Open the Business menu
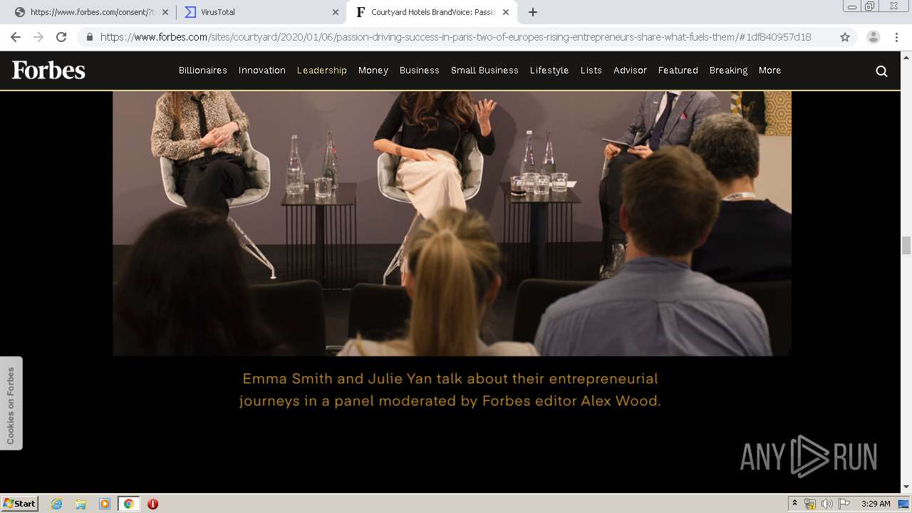 pos(420,71)
